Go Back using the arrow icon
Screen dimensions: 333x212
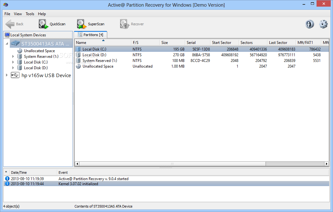tap(10, 24)
